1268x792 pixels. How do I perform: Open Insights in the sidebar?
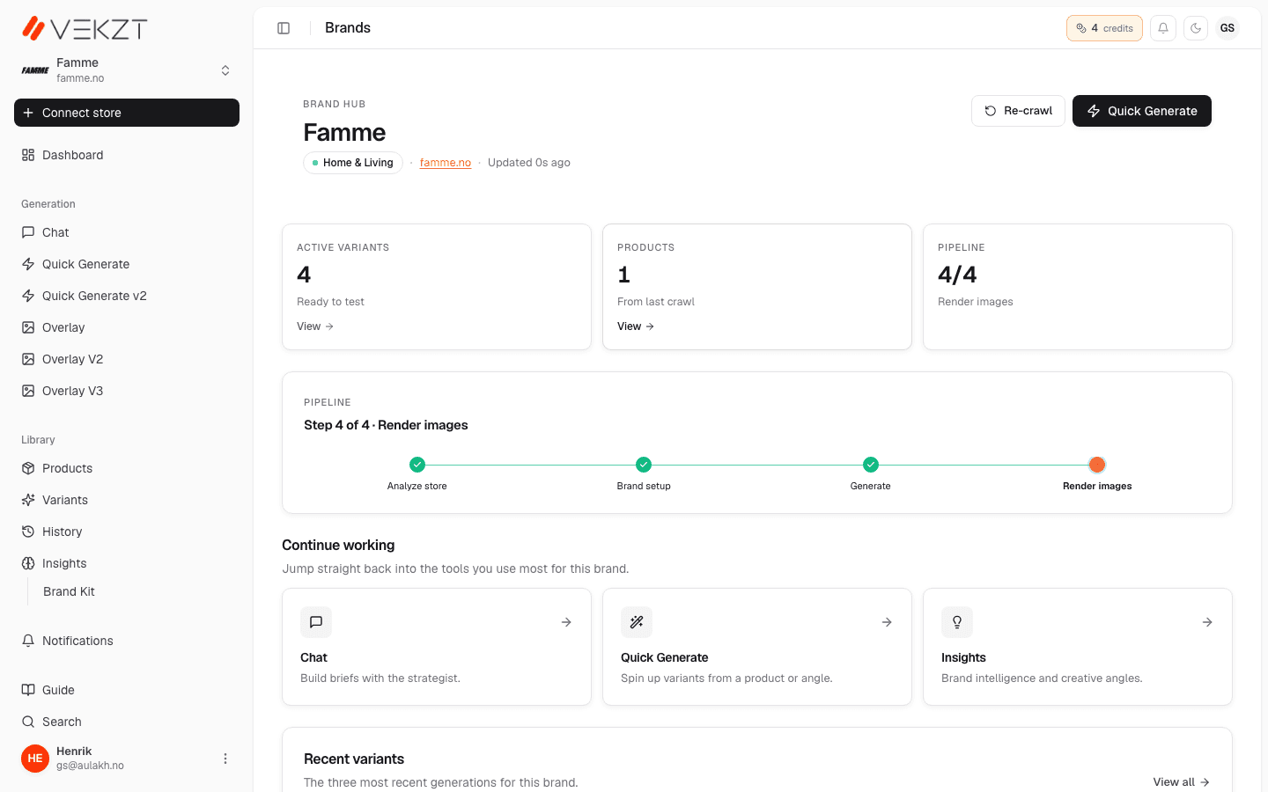click(127, 563)
